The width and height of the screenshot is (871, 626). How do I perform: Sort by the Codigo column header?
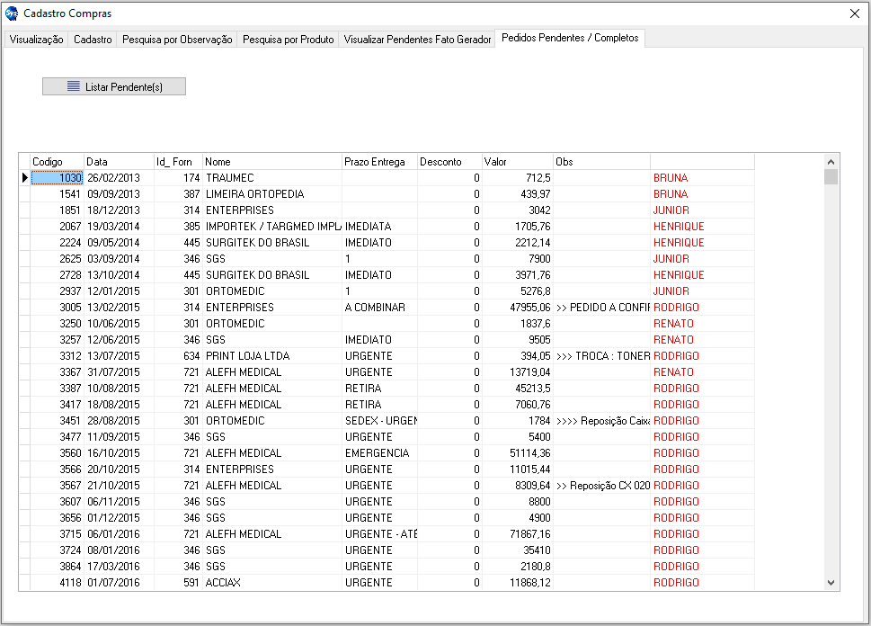click(56, 162)
